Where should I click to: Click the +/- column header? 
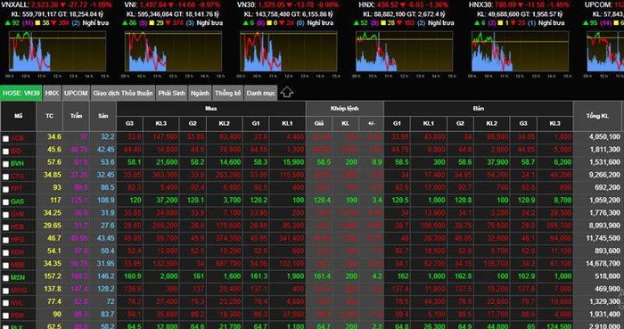point(372,124)
